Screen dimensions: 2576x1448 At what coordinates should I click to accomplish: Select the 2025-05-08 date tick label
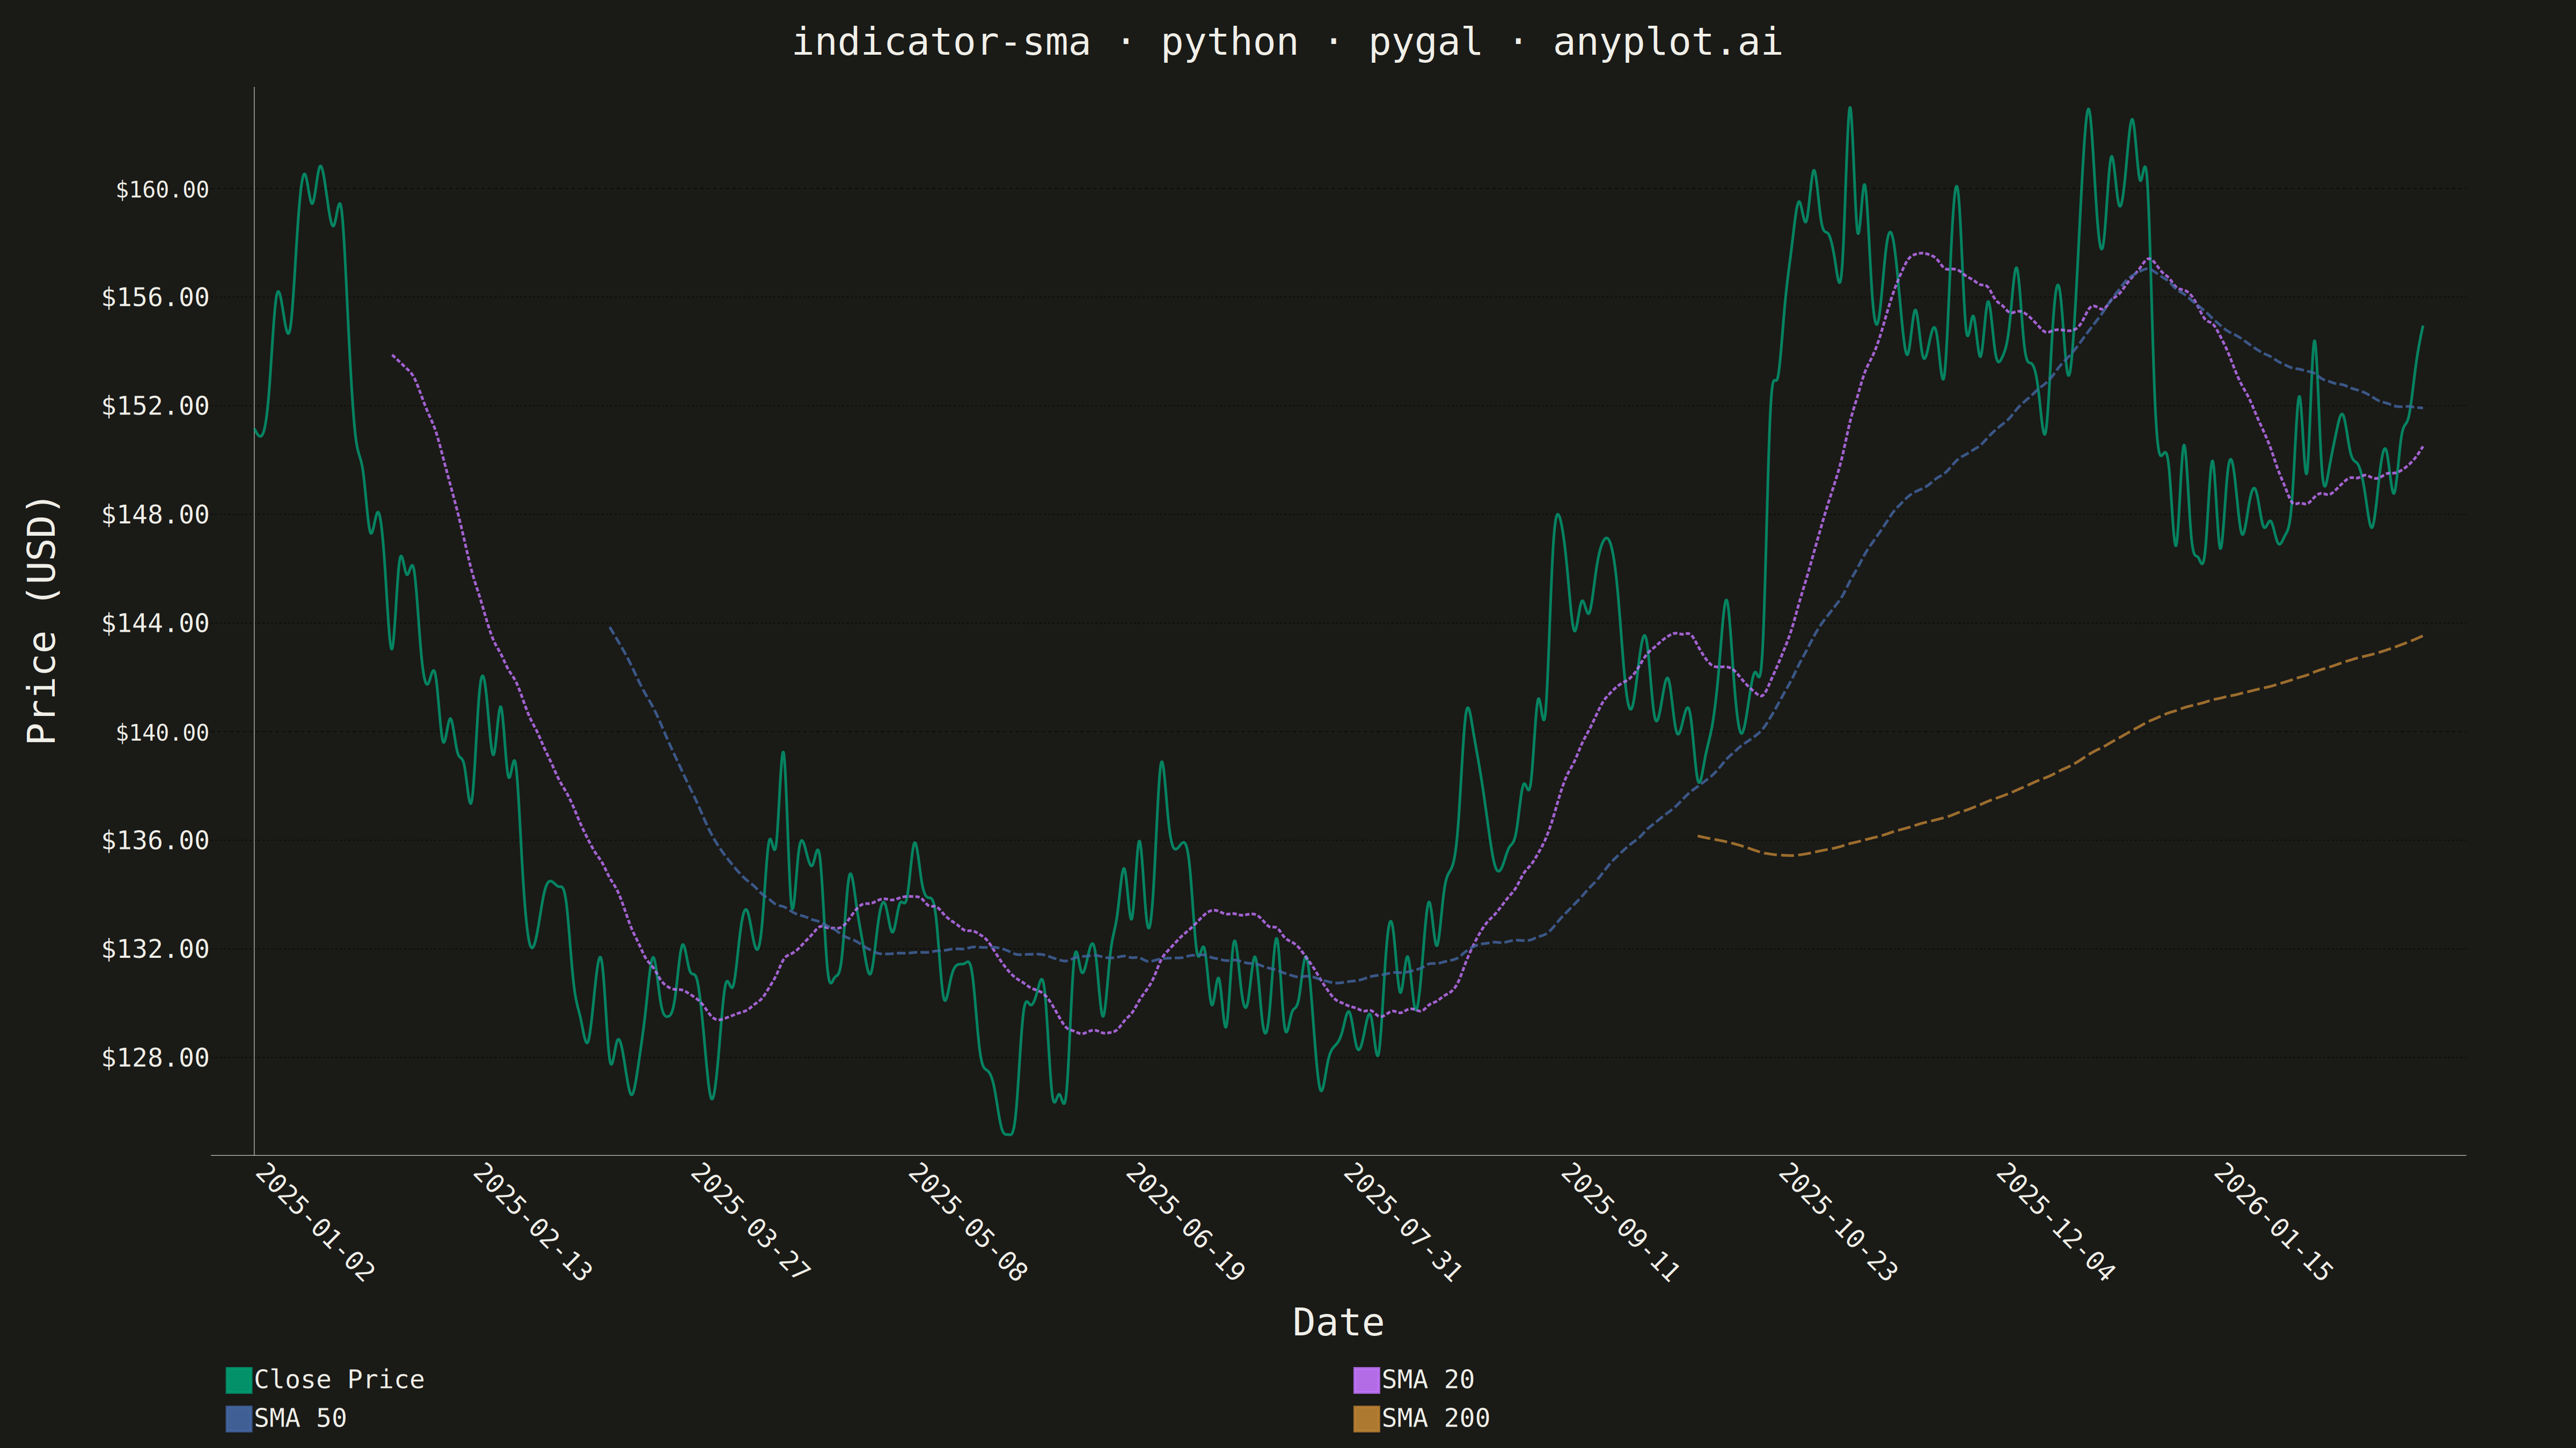[x=966, y=1222]
